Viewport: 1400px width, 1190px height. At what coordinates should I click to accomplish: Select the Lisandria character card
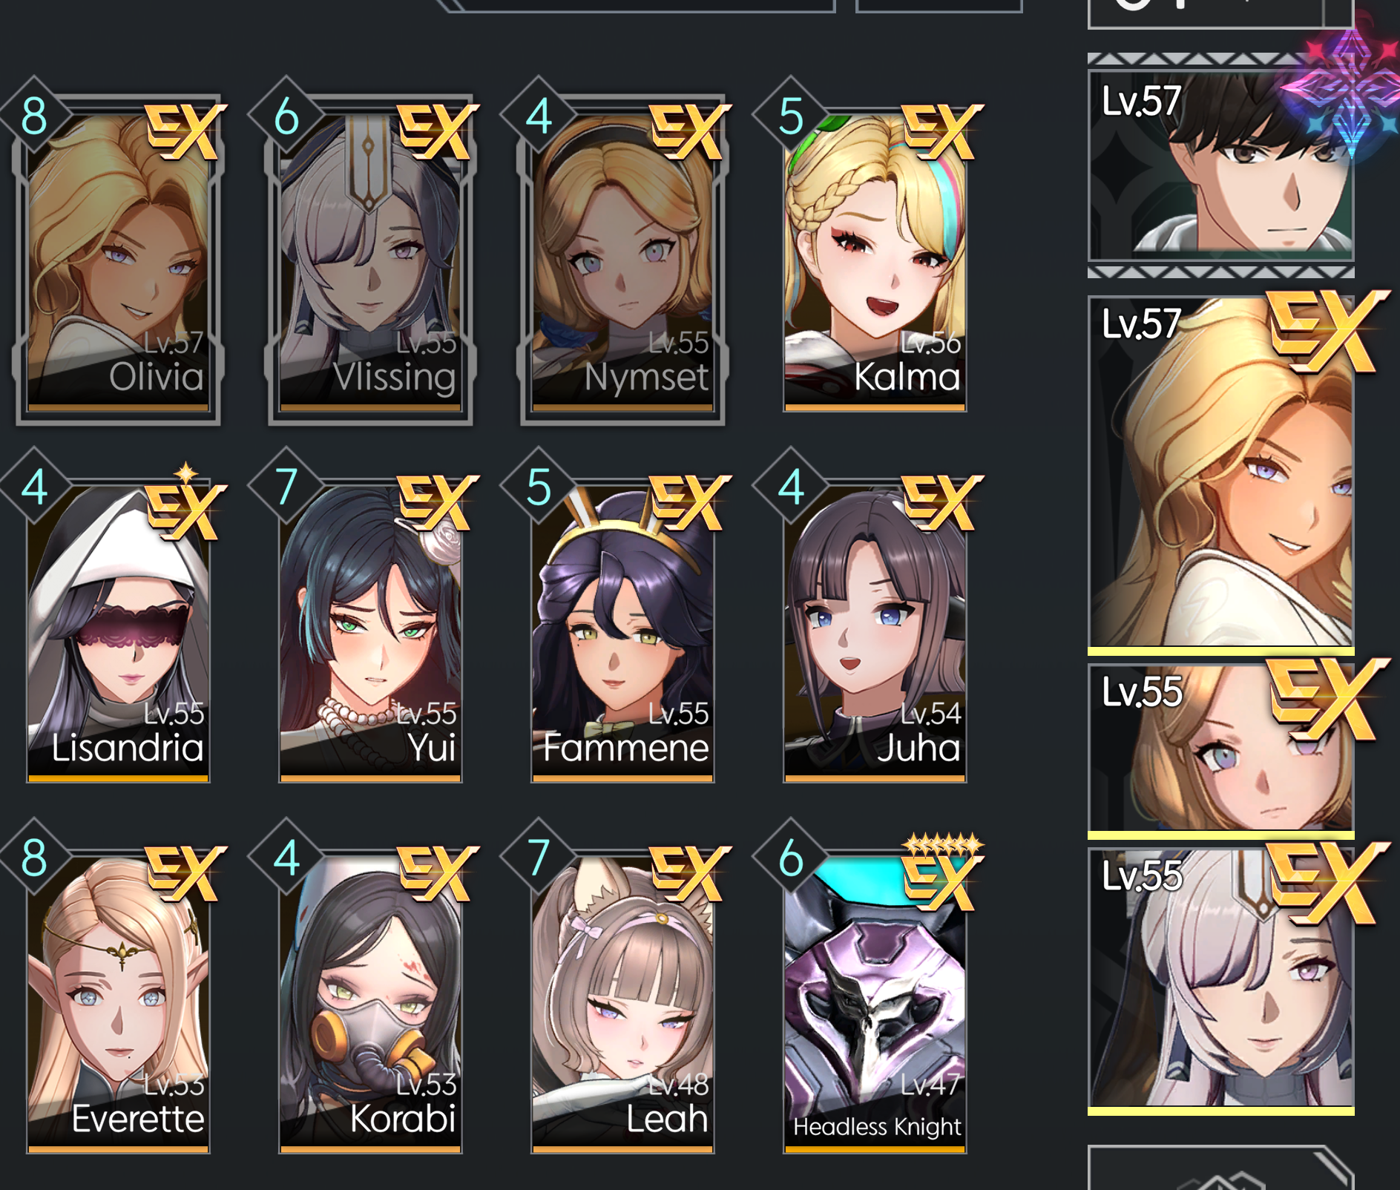tap(118, 631)
